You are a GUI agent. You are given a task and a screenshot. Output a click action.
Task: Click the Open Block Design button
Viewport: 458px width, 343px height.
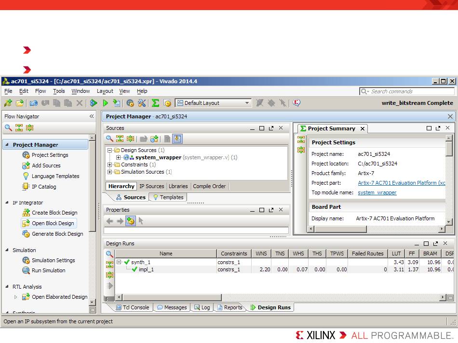tap(49, 223)
